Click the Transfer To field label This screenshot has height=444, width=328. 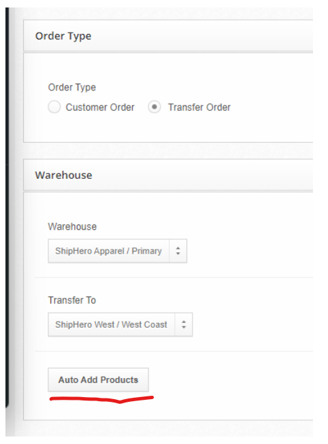(x=72, y=300)
